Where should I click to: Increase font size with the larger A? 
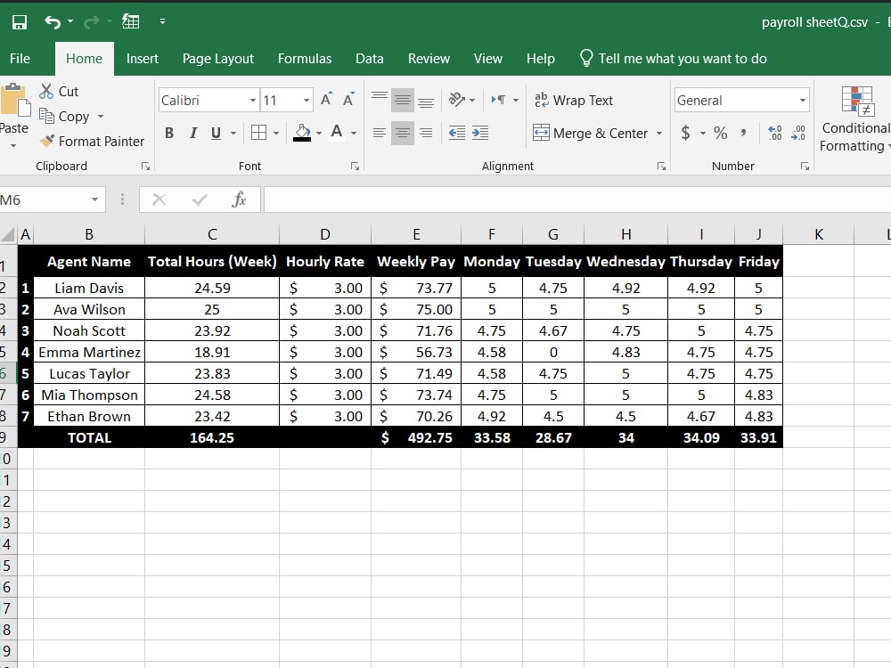pyautogui.click(x=327, y=100)
